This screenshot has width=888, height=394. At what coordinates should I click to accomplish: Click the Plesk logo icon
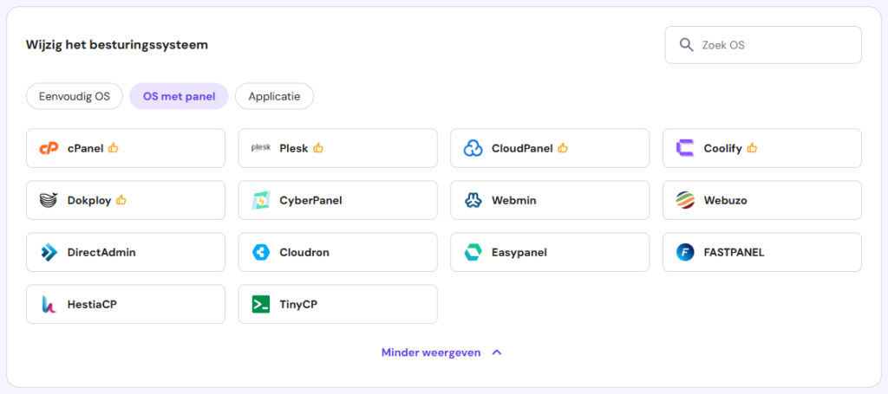[x=261, y=148]
